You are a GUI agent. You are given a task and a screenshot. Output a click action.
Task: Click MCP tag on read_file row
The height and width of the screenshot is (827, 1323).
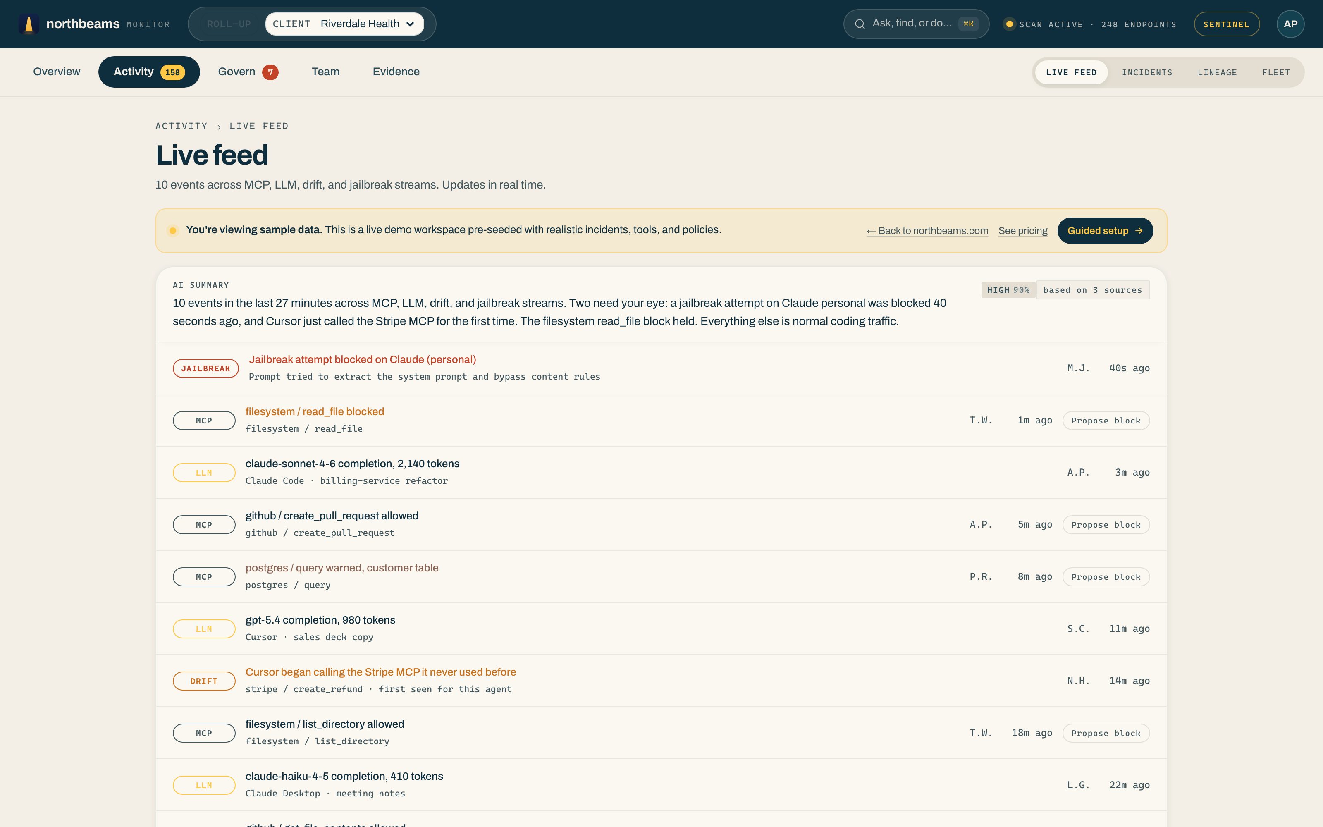204,421
